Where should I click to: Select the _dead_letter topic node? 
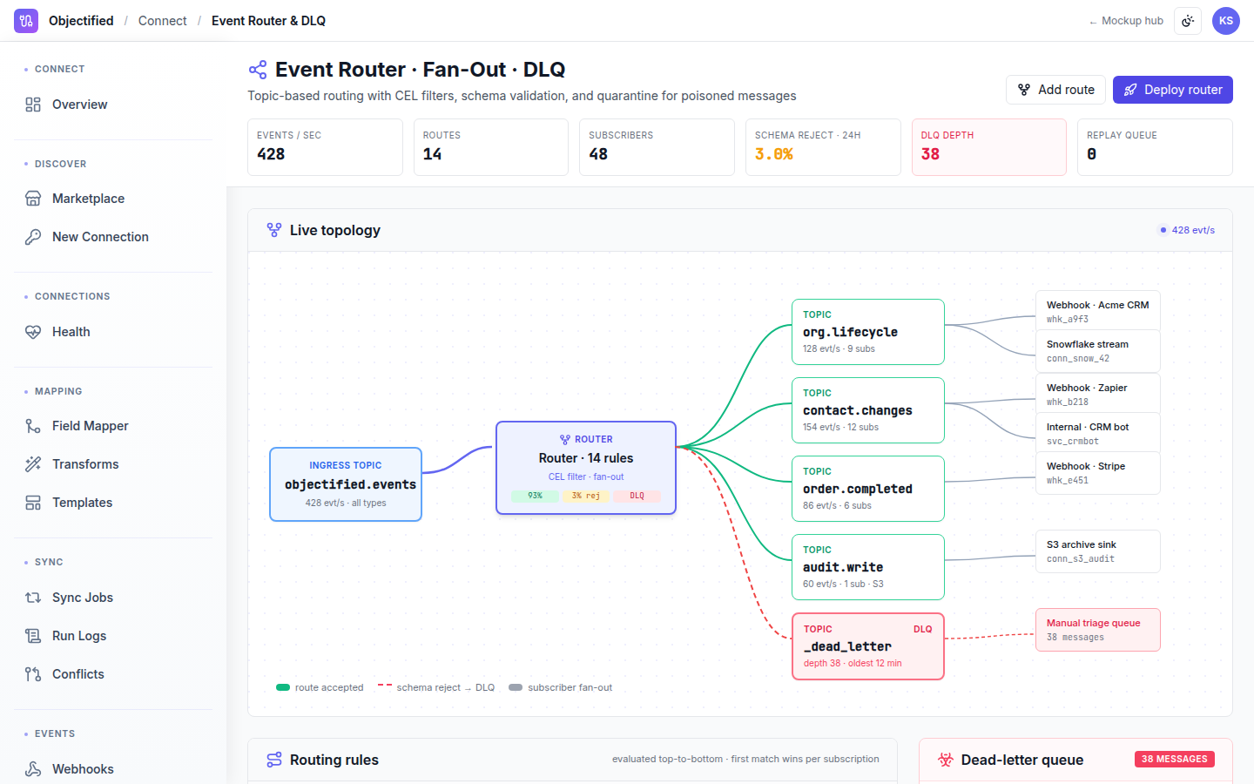click(868, 646)
